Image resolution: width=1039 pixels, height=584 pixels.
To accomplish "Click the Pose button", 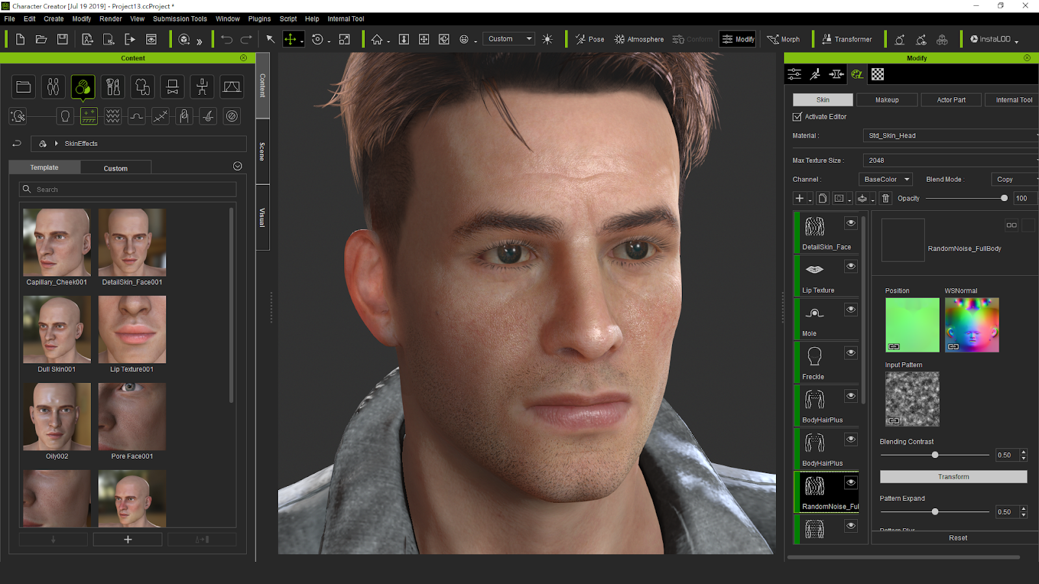I will pyautogui.click(x=590, y=40).
